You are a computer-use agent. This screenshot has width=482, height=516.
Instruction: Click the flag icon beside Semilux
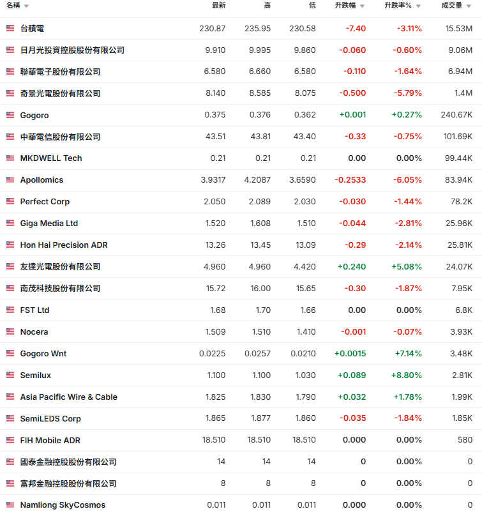tap(10, 375)
